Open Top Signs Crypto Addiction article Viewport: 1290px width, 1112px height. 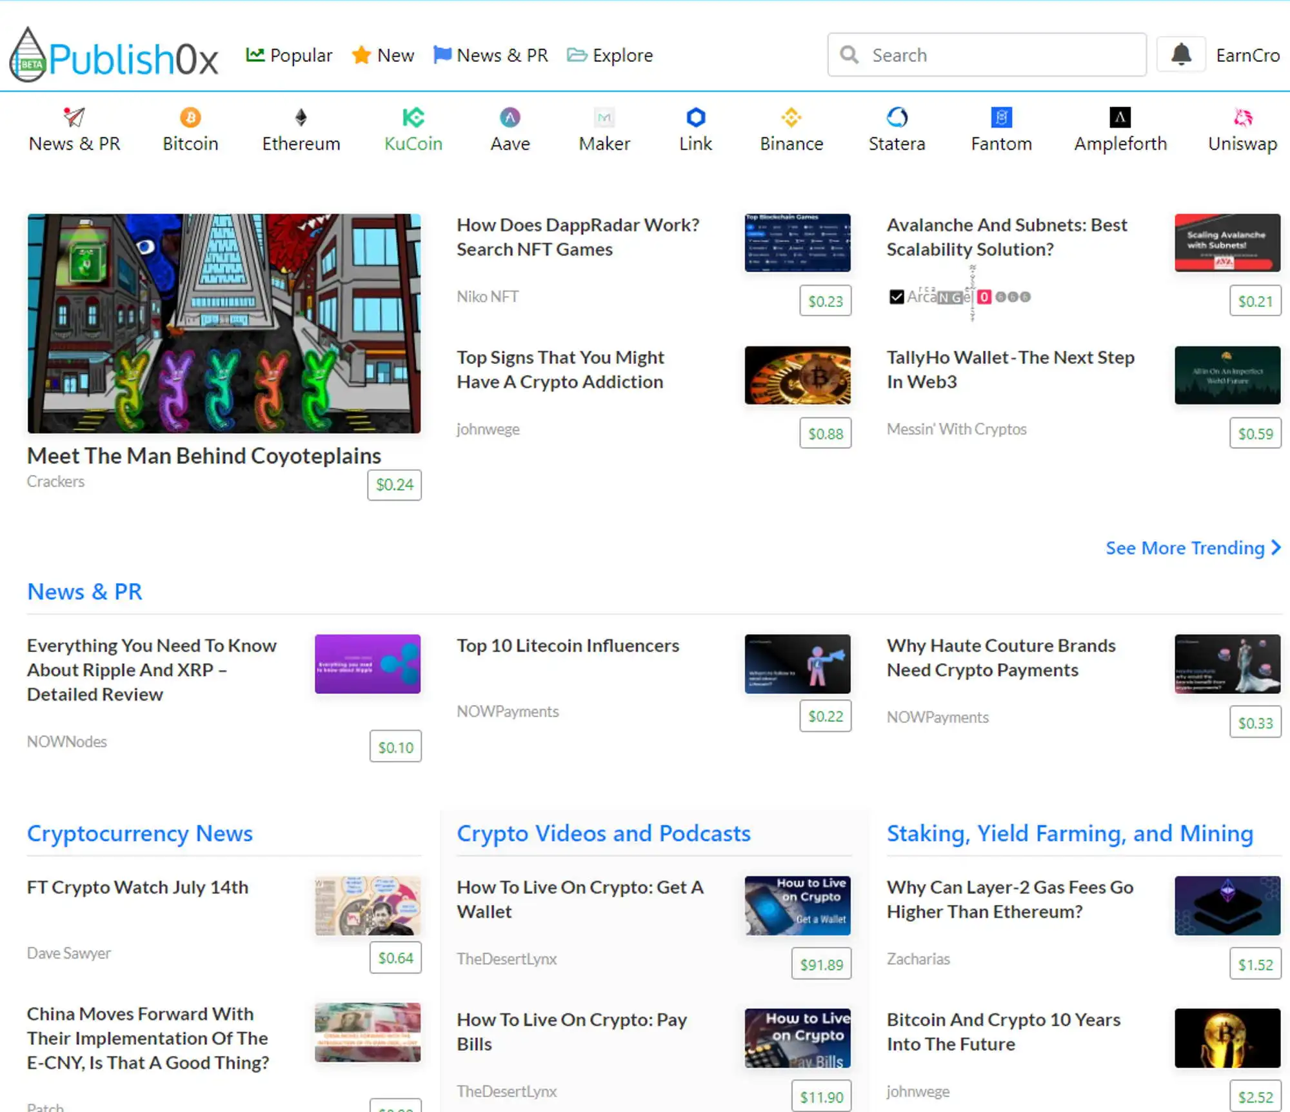click(x=561, y=370)
